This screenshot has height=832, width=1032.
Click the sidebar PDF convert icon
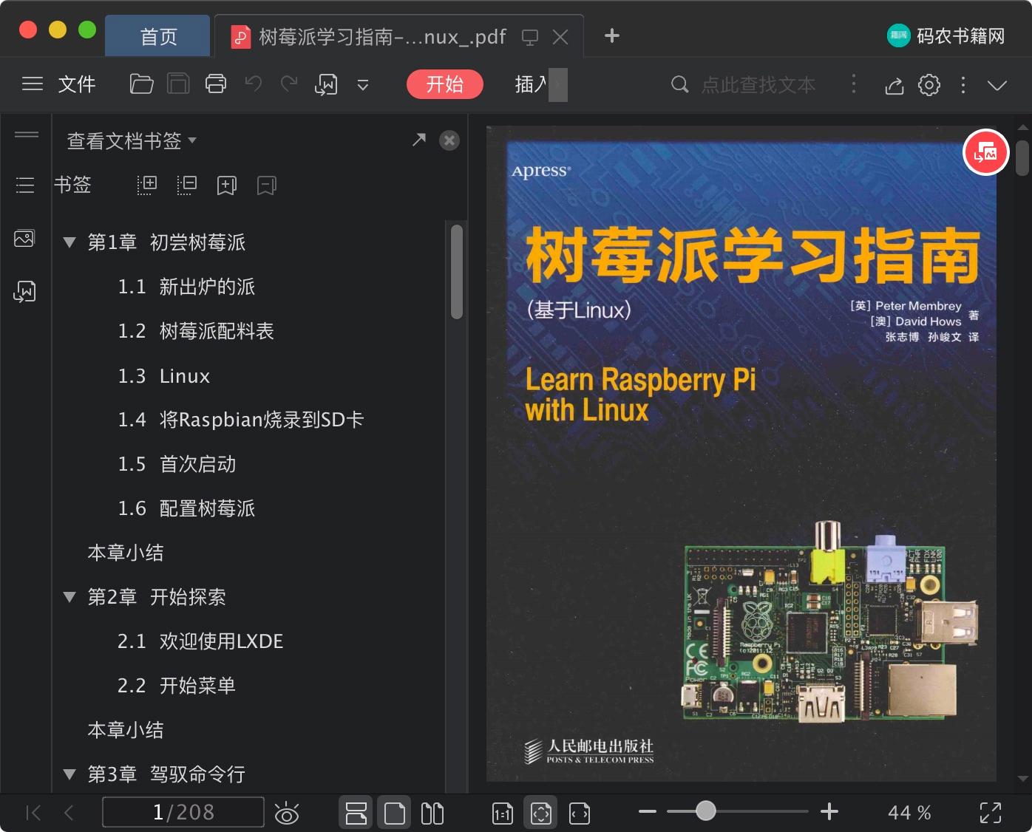click(x=24, y=291)
